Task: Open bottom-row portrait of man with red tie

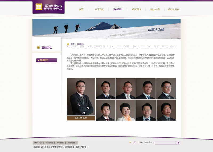Action: (105, 110)
